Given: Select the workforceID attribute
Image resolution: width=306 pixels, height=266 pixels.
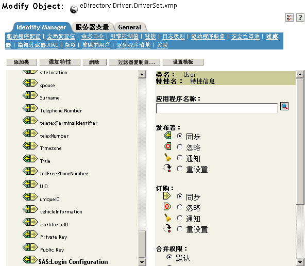Looking at the screenshot, I should [x=54, y=224].
